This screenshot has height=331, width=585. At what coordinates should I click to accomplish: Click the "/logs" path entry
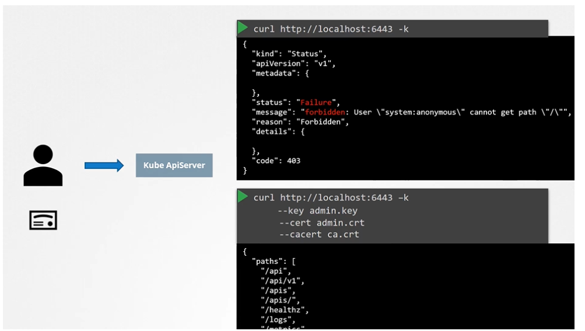tap(278, 320)
